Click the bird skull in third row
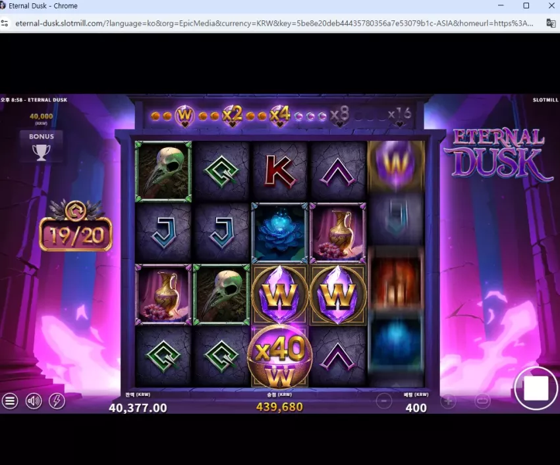 pos(221,295)
